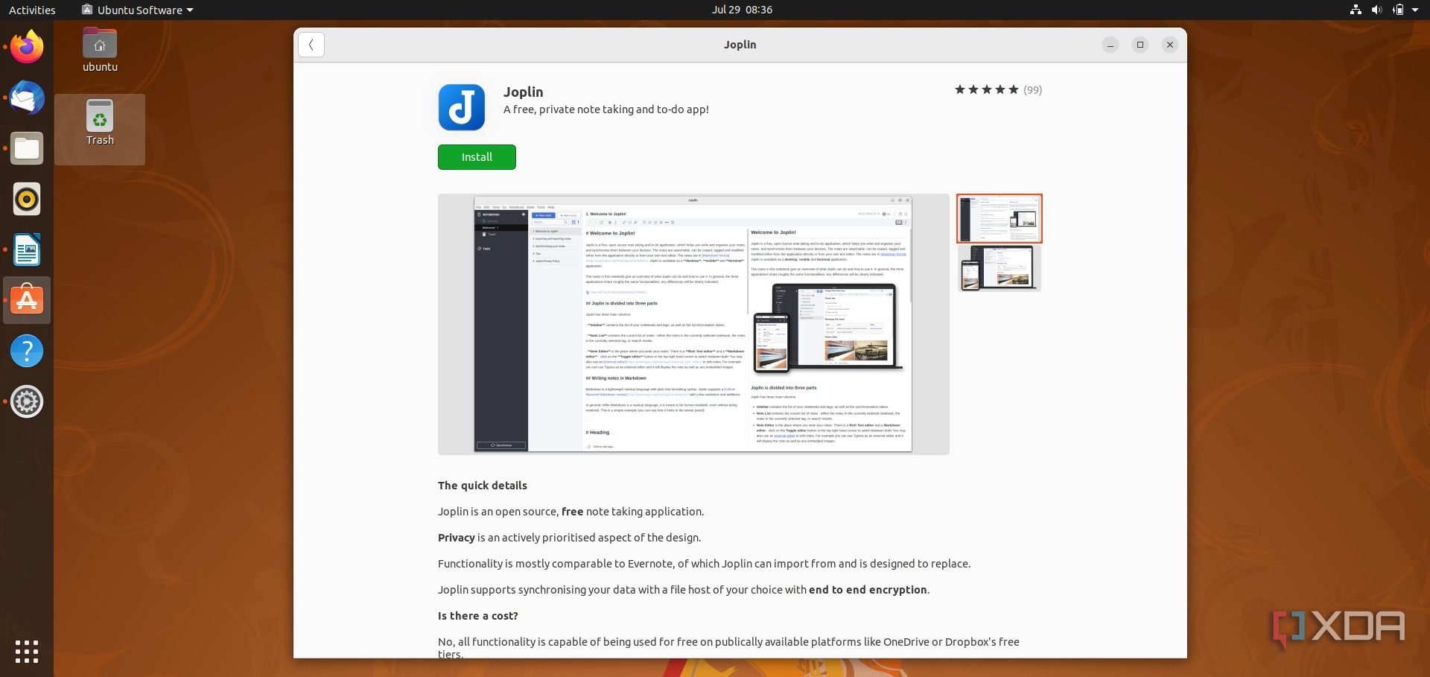1430x677 pixels.
Task: Show applications grid at dock bottom
Action: 27,652
